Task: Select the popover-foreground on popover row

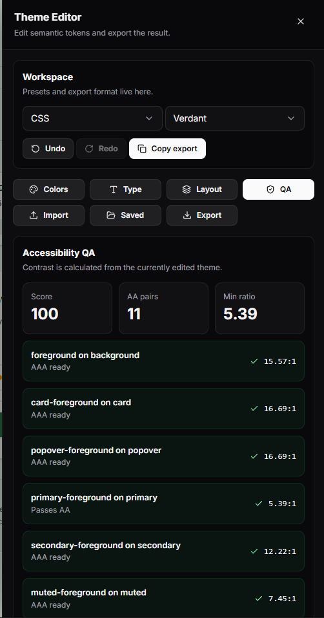Action: coord(163,456)
